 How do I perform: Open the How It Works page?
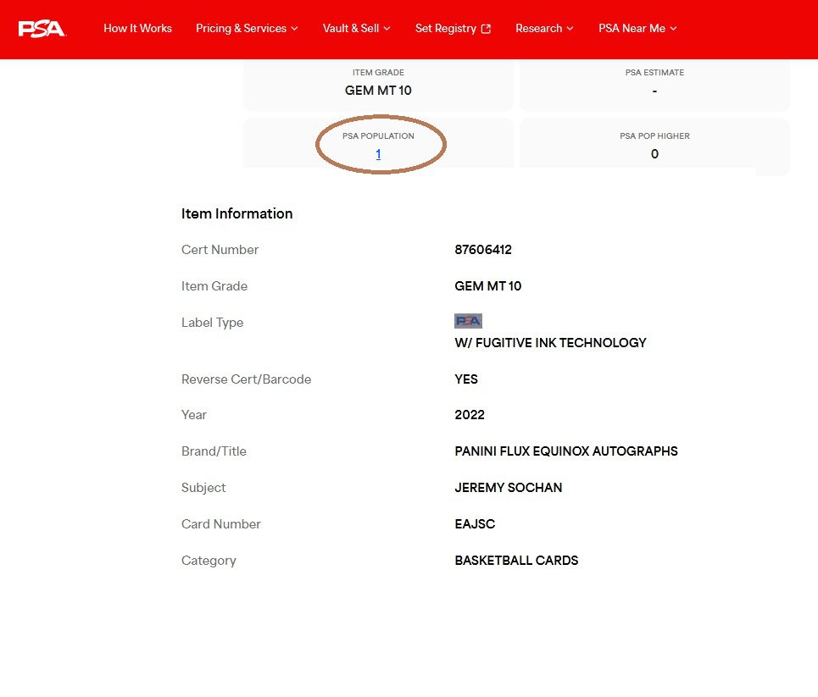point(137,29)
